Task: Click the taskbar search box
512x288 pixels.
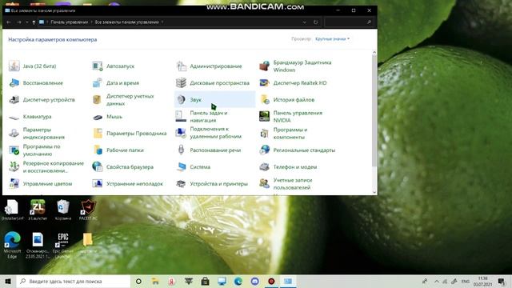Action: click(x=74, y=281)
